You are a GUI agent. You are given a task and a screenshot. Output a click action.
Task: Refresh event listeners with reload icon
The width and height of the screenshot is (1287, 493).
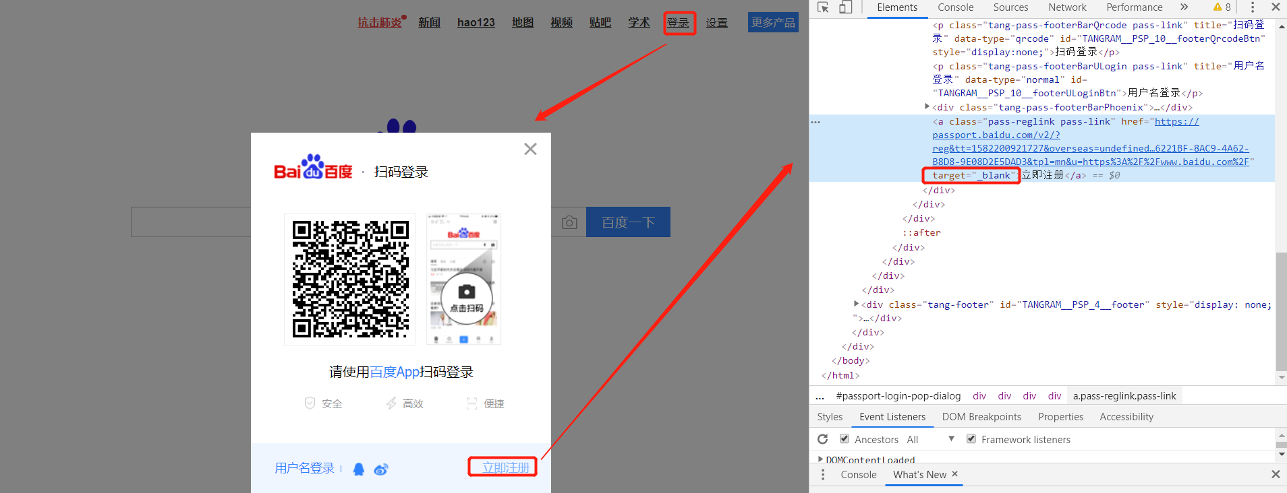pos(822,439)
